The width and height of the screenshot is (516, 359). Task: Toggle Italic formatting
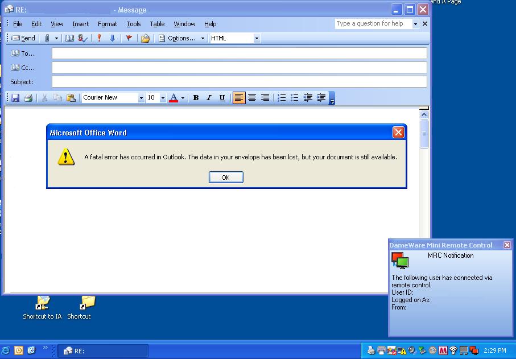pos(209,98)
